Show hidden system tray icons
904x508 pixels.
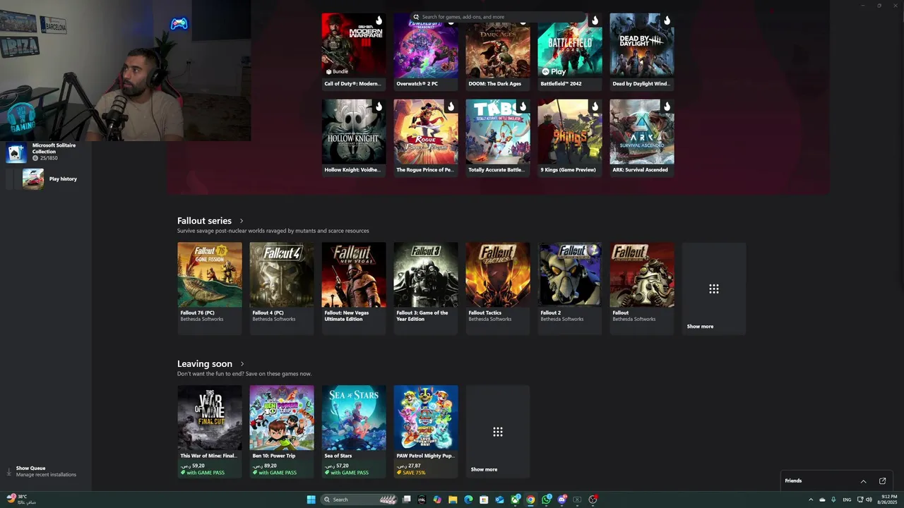point(811,500)
